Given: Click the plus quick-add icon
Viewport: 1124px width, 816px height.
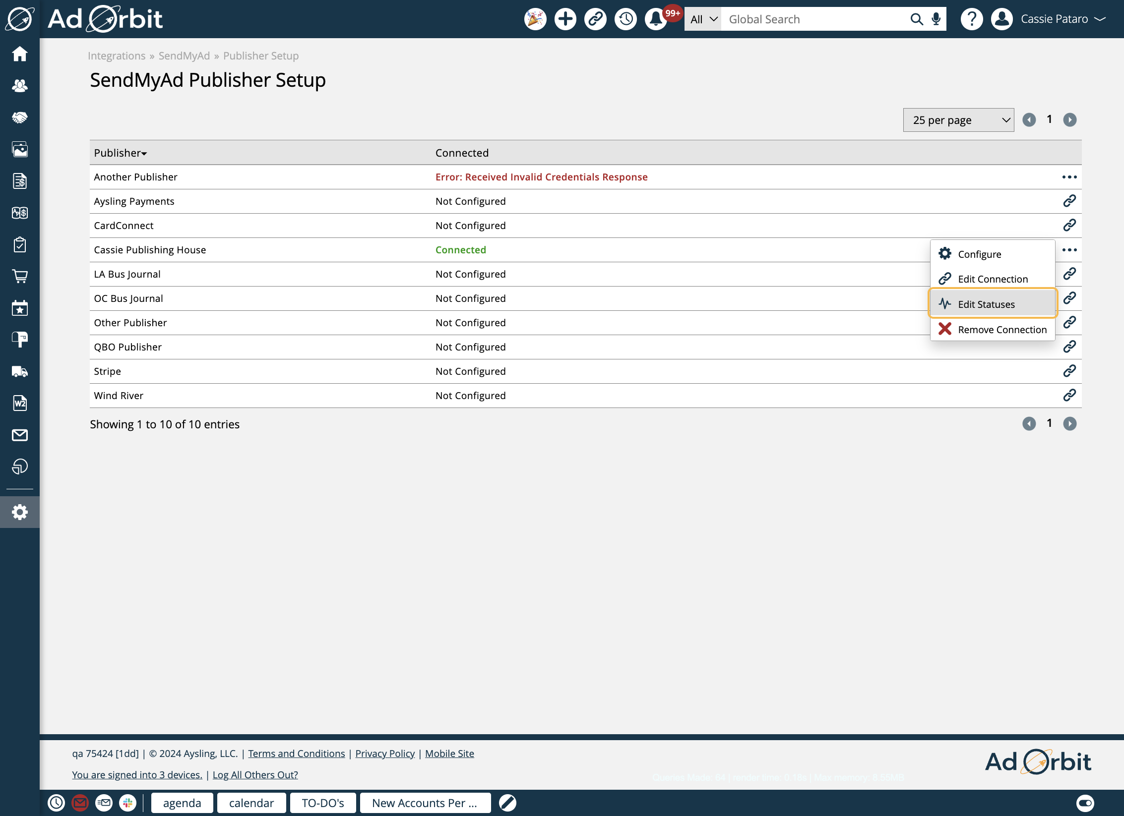Looking at the screenshot, I should pos(565,19).
